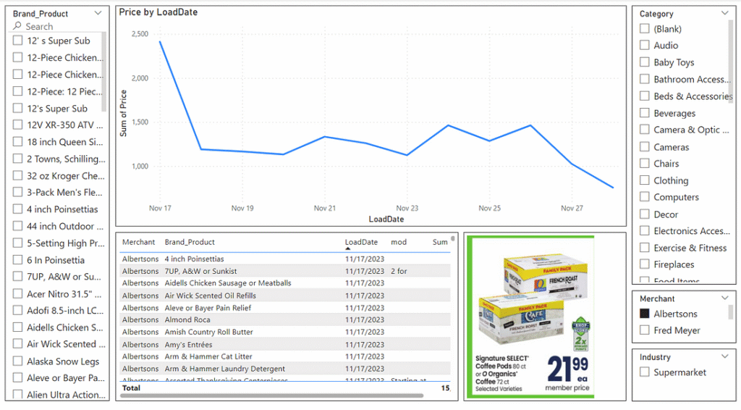Viewport: 741px width, 410px height.
Task: Click the '2 for' mod cell
Action: pyautogui.click(x=399, y=271)
